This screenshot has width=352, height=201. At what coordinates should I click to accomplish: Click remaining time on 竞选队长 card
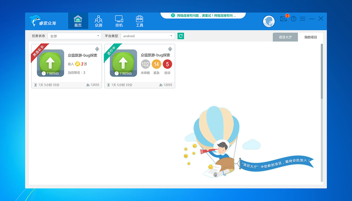(x=46, y=85)
